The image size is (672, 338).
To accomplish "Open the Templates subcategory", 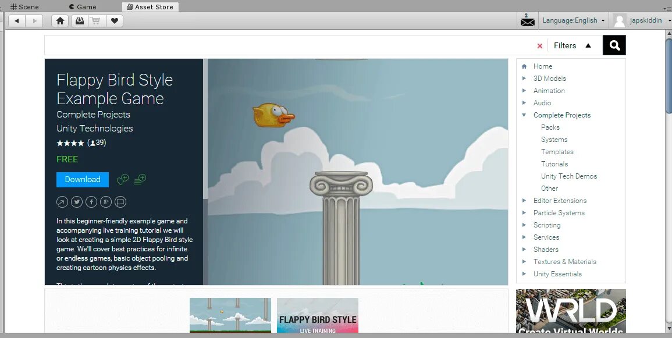I will [557, 152].
